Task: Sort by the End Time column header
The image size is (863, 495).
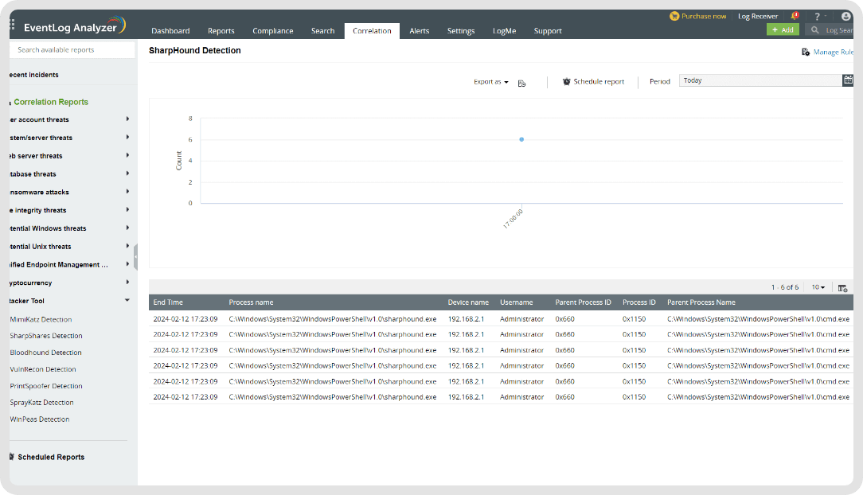Action: pos(168,302)
